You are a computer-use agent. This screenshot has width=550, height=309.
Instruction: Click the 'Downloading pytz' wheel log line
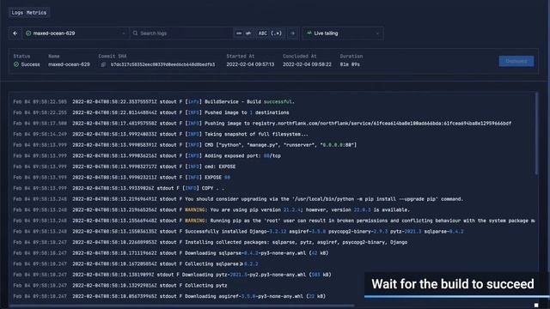coord(172,275)
